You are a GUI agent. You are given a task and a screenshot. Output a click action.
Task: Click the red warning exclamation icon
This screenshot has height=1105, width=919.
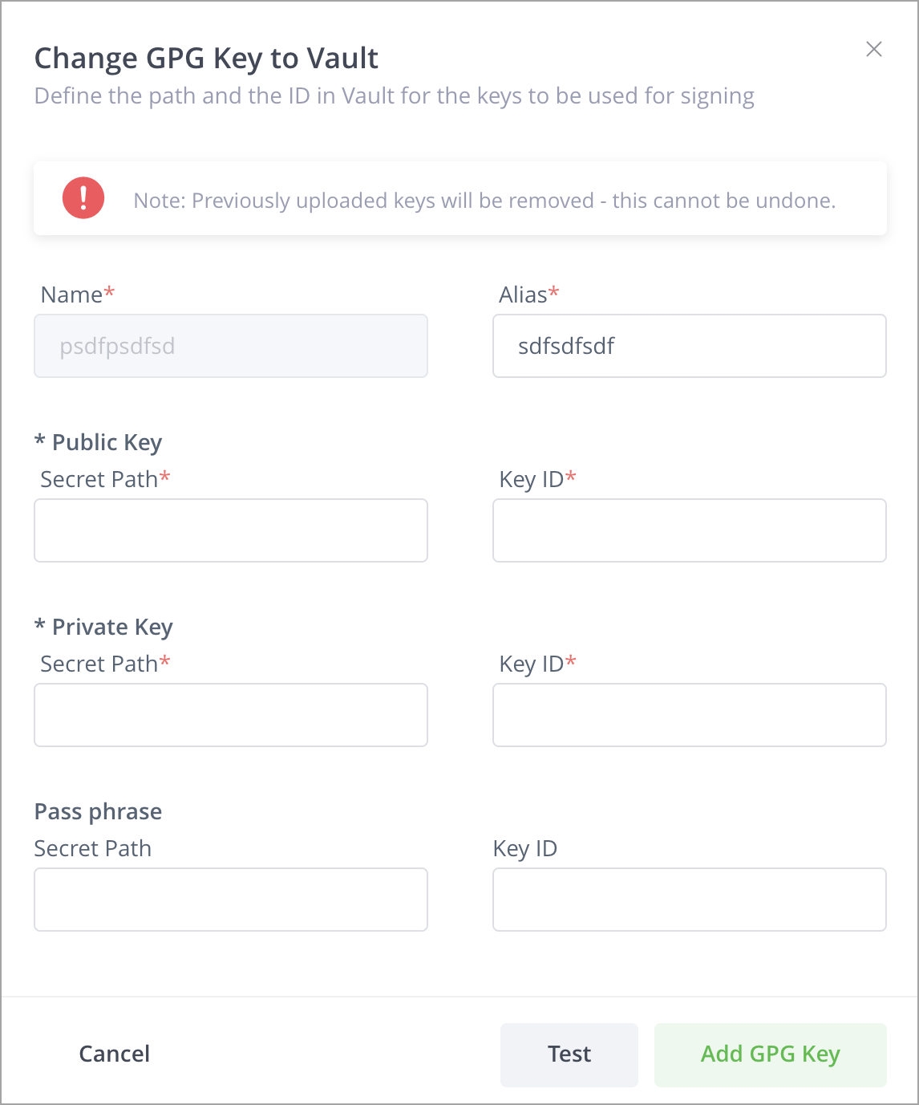coord(83,198)
